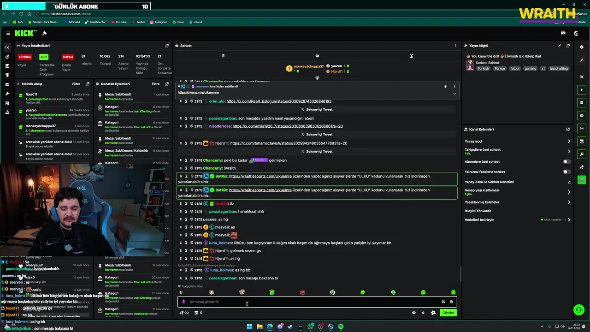Toggle Yalnızca ifadelerle sohbet switch

566,172
